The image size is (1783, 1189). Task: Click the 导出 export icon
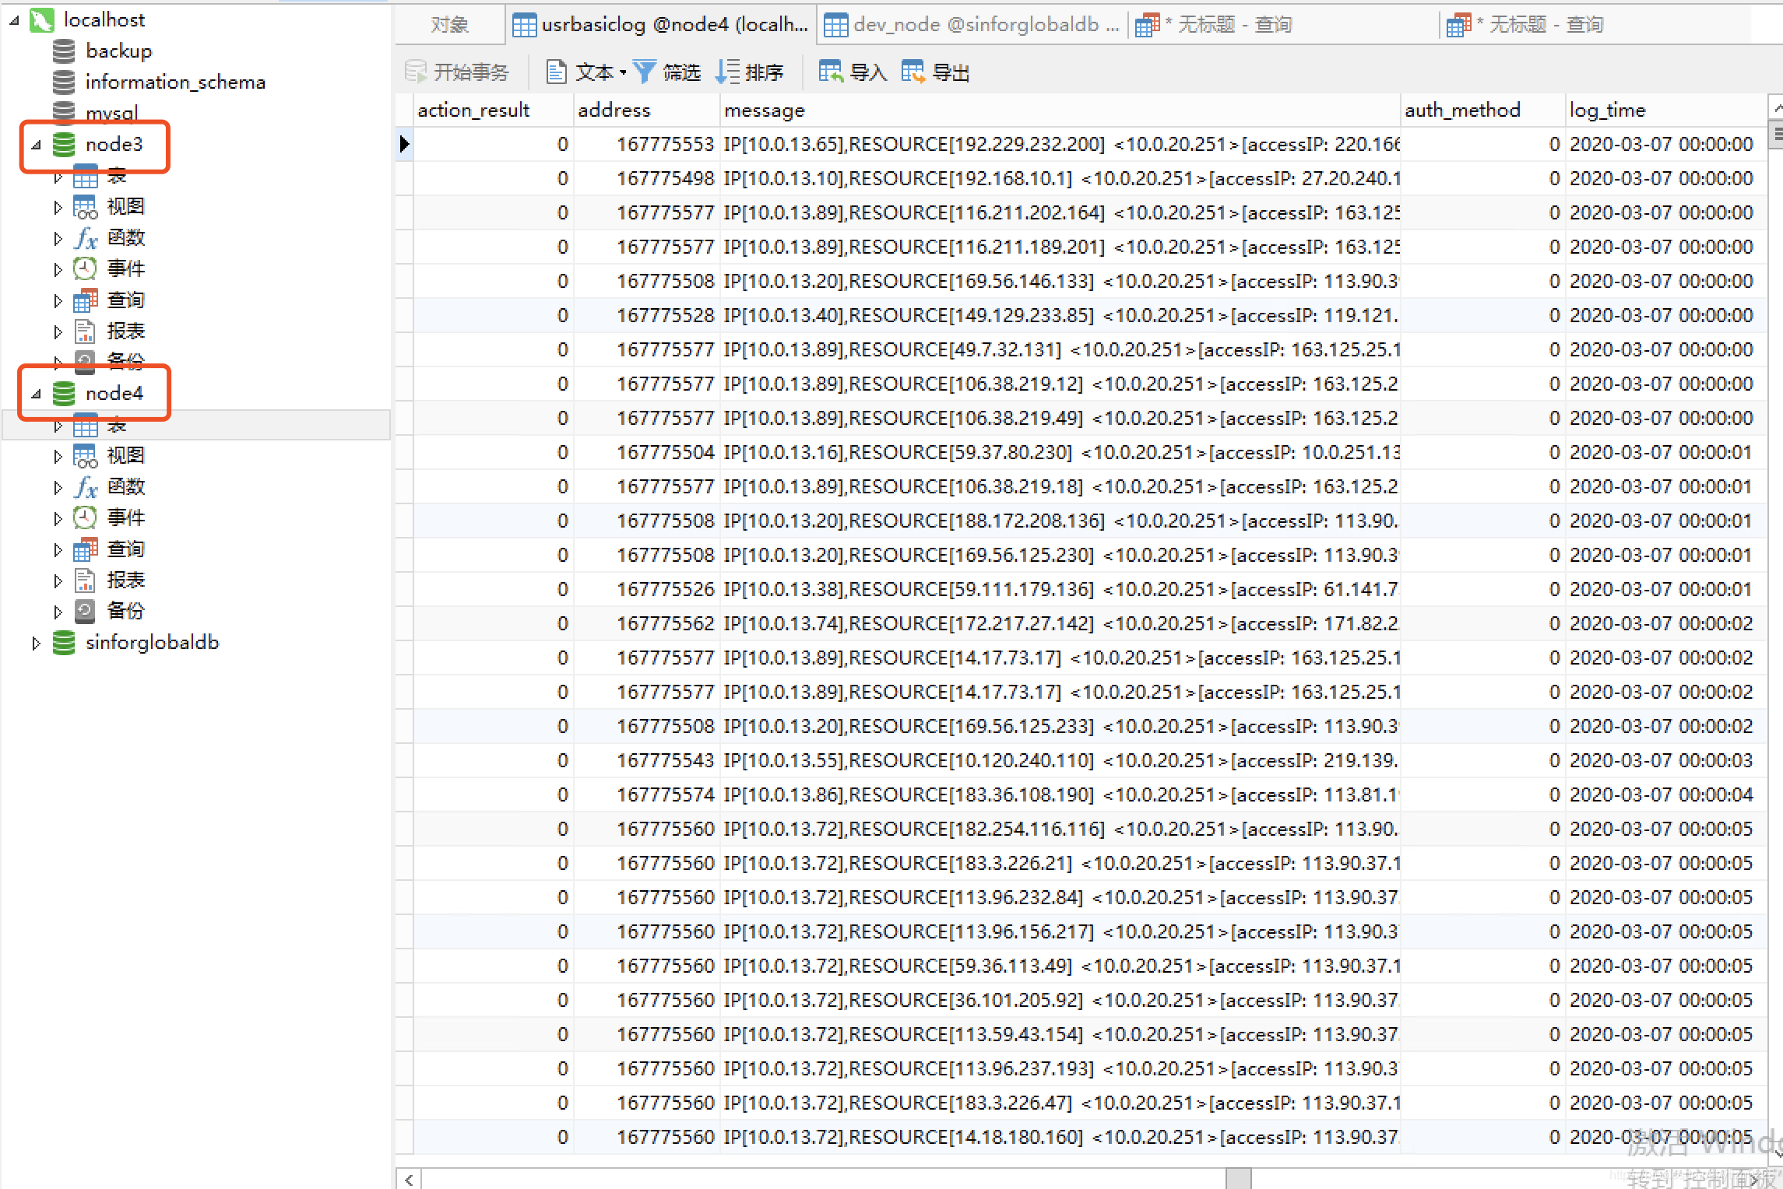[913, 72]
